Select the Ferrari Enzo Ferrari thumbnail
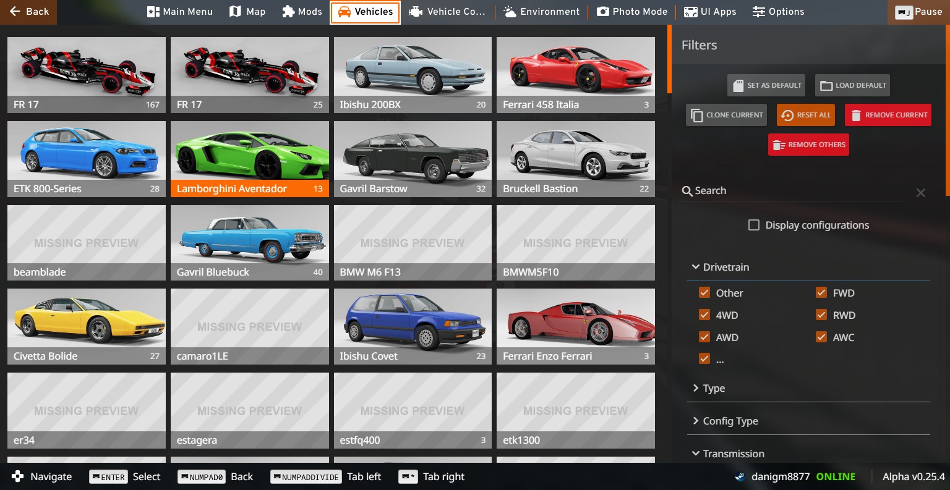Image resolution: width=950 pixels, height=490 pixels. pos(576,326)
